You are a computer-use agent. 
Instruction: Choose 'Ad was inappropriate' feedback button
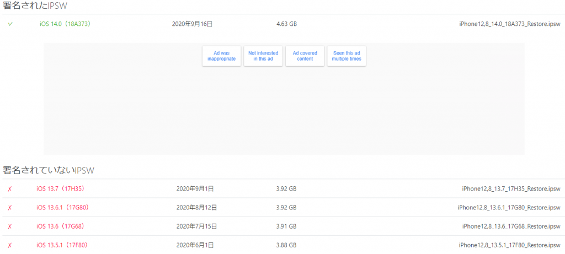point(222,56)
